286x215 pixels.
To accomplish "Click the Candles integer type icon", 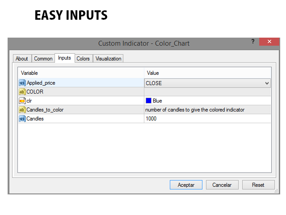I will coord(22,119).
